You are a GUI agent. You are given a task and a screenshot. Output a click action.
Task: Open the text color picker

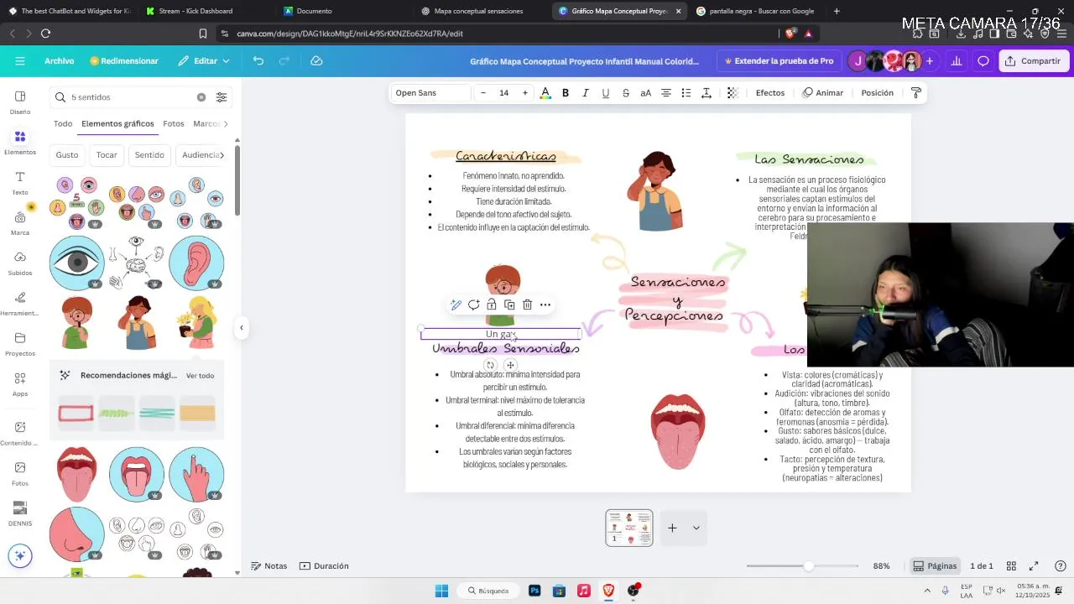coord(545,93)
